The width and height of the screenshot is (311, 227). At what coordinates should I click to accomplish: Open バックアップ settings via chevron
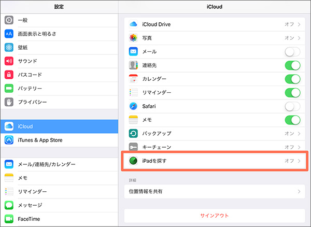click(x=299, y=134)
